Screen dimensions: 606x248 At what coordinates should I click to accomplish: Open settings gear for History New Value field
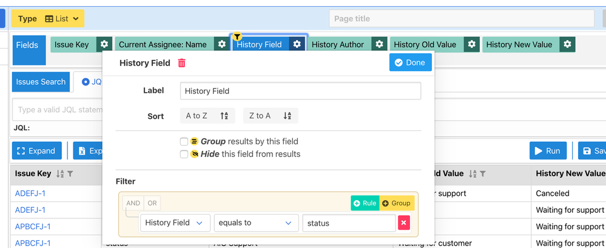(x=567, y=44)
